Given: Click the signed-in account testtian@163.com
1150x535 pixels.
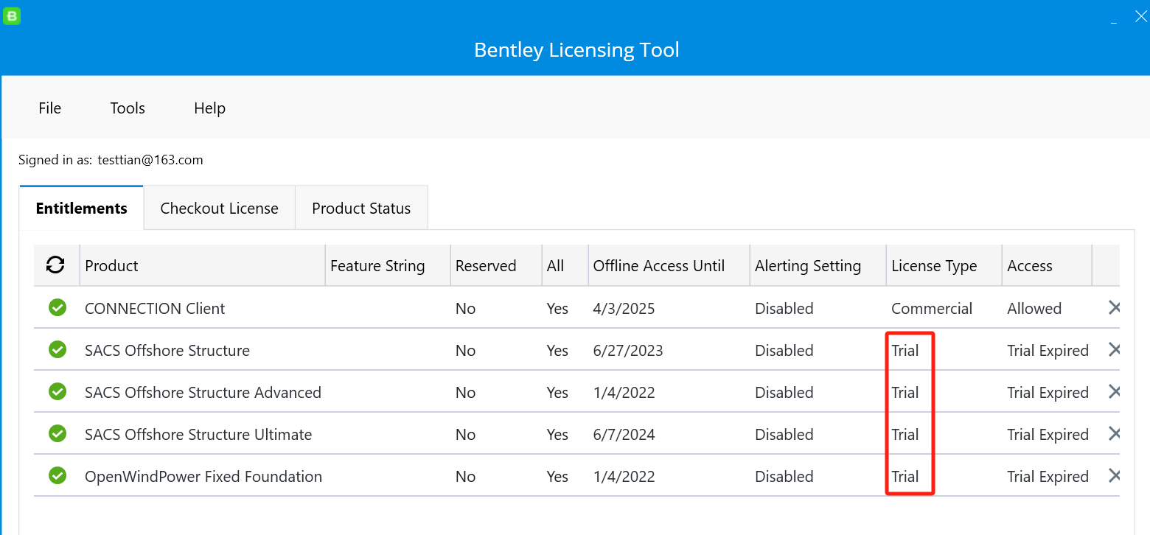Looking at the screenshot, I should pyautogui.click(x=150, y=160).
